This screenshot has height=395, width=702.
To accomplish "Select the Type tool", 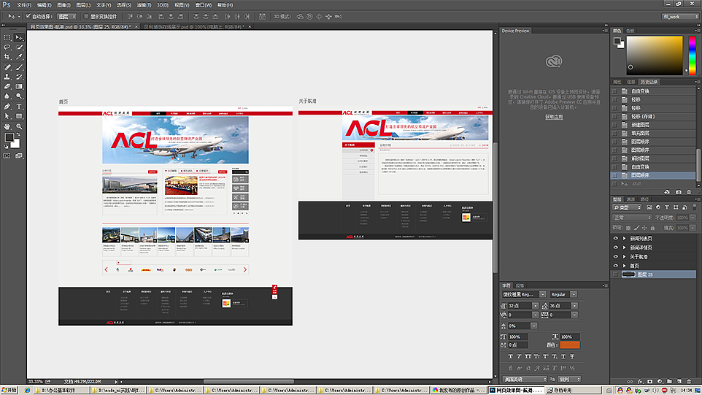I will click(x=19, y=107).
